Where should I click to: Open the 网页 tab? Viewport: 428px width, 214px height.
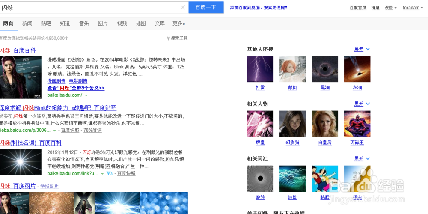click(x=8, y=24)
